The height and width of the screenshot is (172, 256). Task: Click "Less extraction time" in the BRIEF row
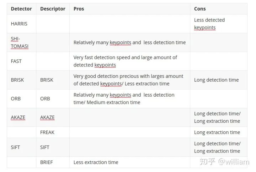(96, 162)
